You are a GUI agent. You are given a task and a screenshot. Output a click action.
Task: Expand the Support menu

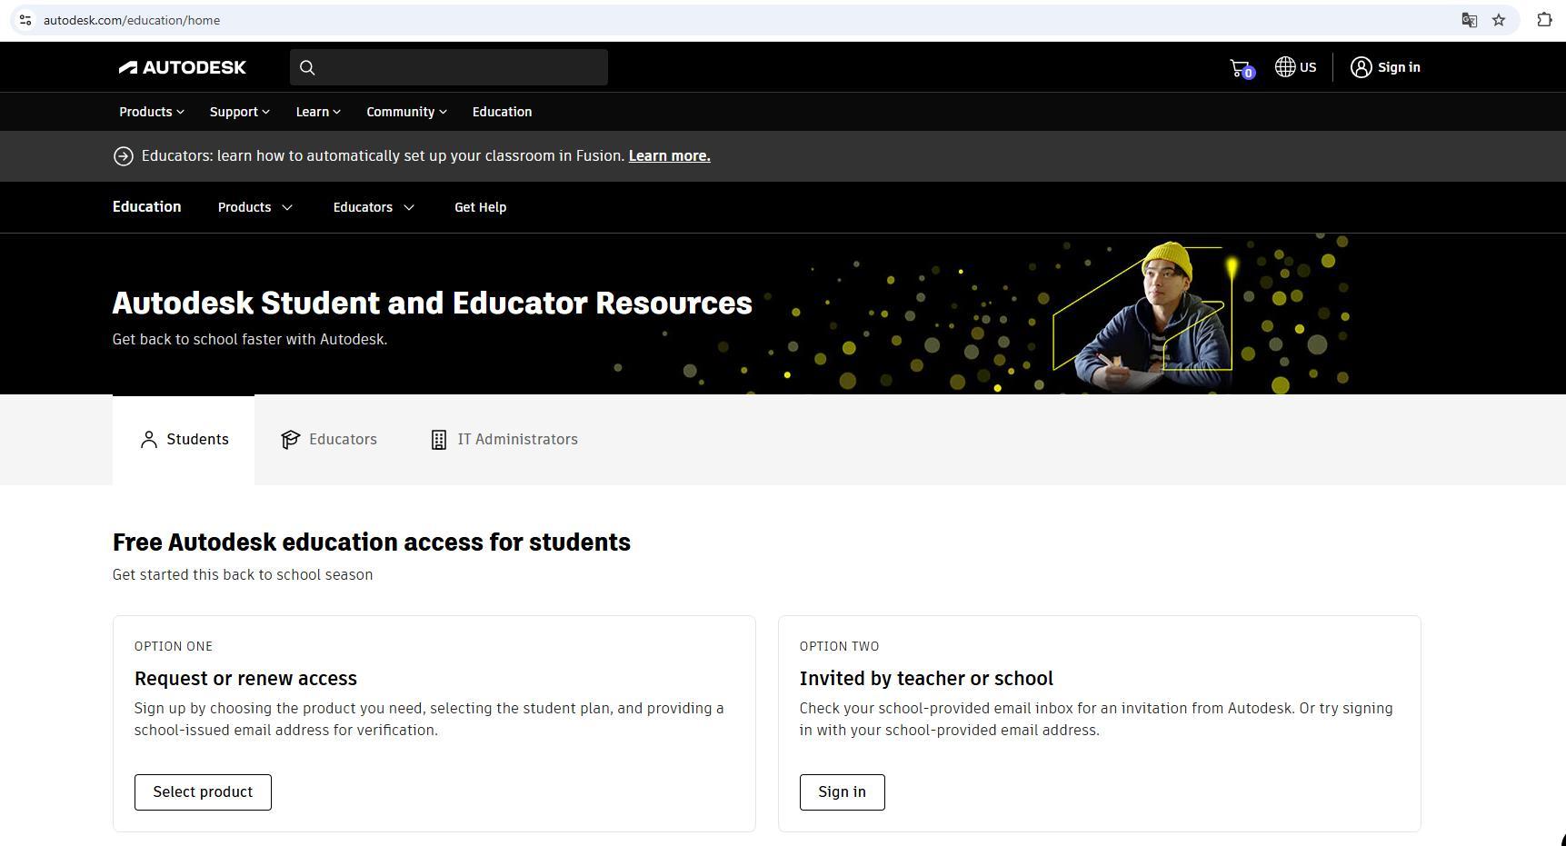coord(240,112)
